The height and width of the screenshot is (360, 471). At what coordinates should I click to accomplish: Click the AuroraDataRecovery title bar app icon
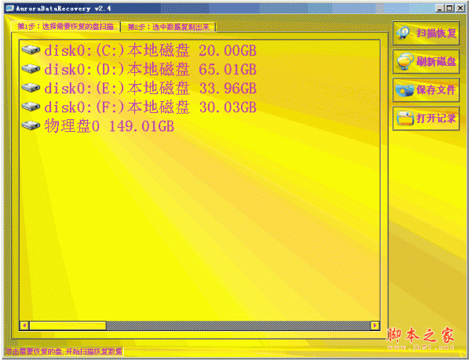coord(9,9)
